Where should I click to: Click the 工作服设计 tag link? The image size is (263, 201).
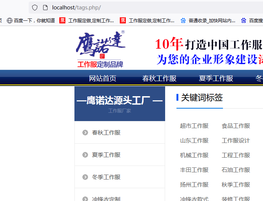pos(236,141)
